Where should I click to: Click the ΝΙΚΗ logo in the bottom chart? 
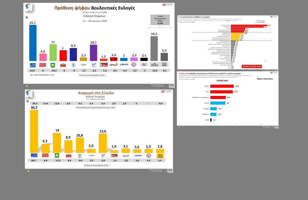click(91, 155)
